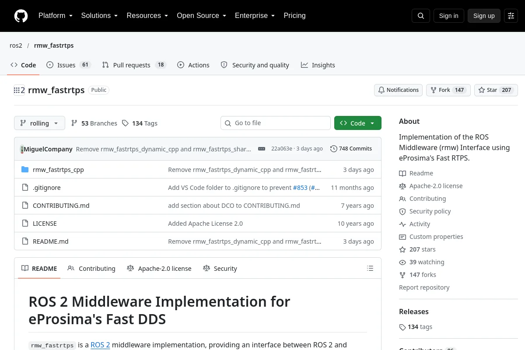This screenshot has height=350, width=525.
Task: Expand the Enterprise menu
Action: click(255, 16)
